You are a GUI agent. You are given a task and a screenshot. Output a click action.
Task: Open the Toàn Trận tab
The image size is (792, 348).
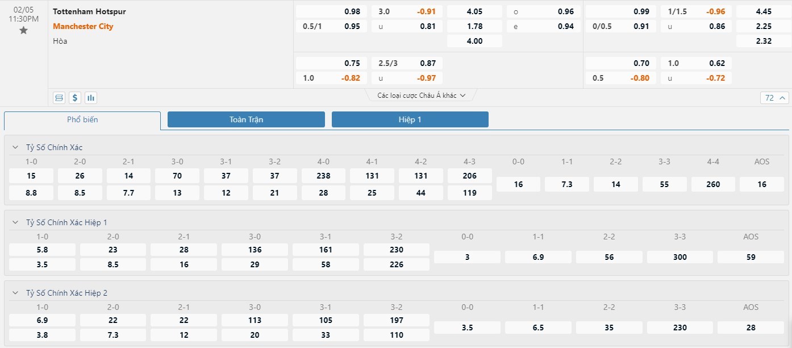(246, 120)
